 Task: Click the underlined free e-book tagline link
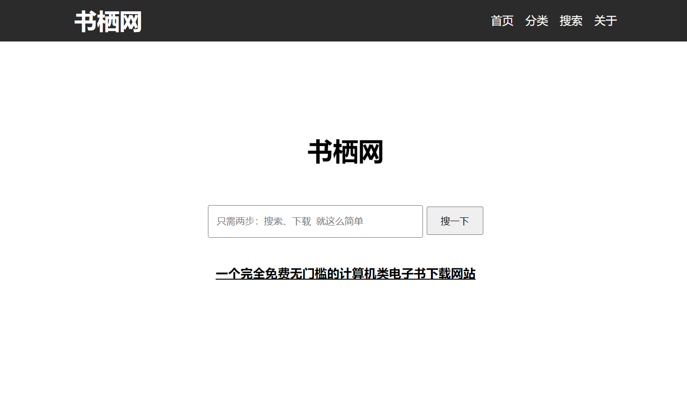coord(345,274)
